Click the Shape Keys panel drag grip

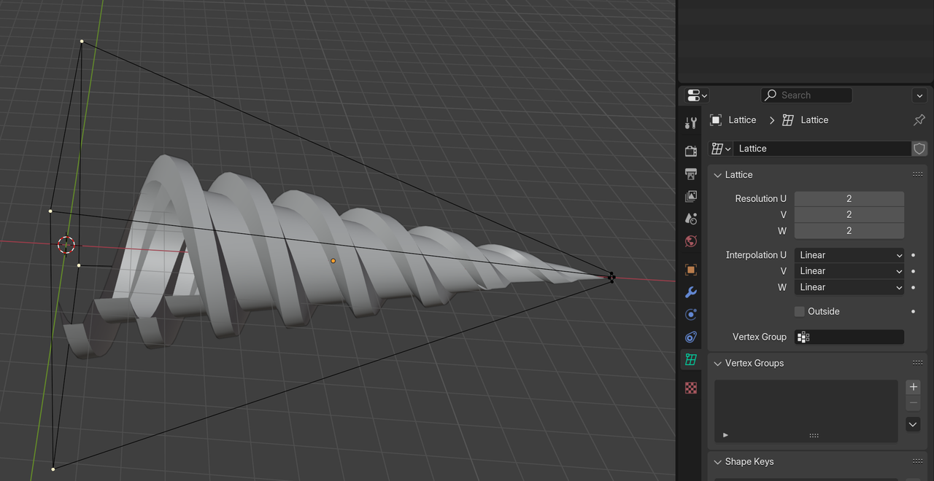click(917, 462)
